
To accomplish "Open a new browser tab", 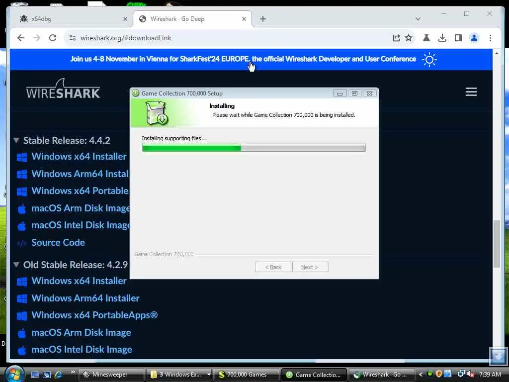I will [263, 19].
